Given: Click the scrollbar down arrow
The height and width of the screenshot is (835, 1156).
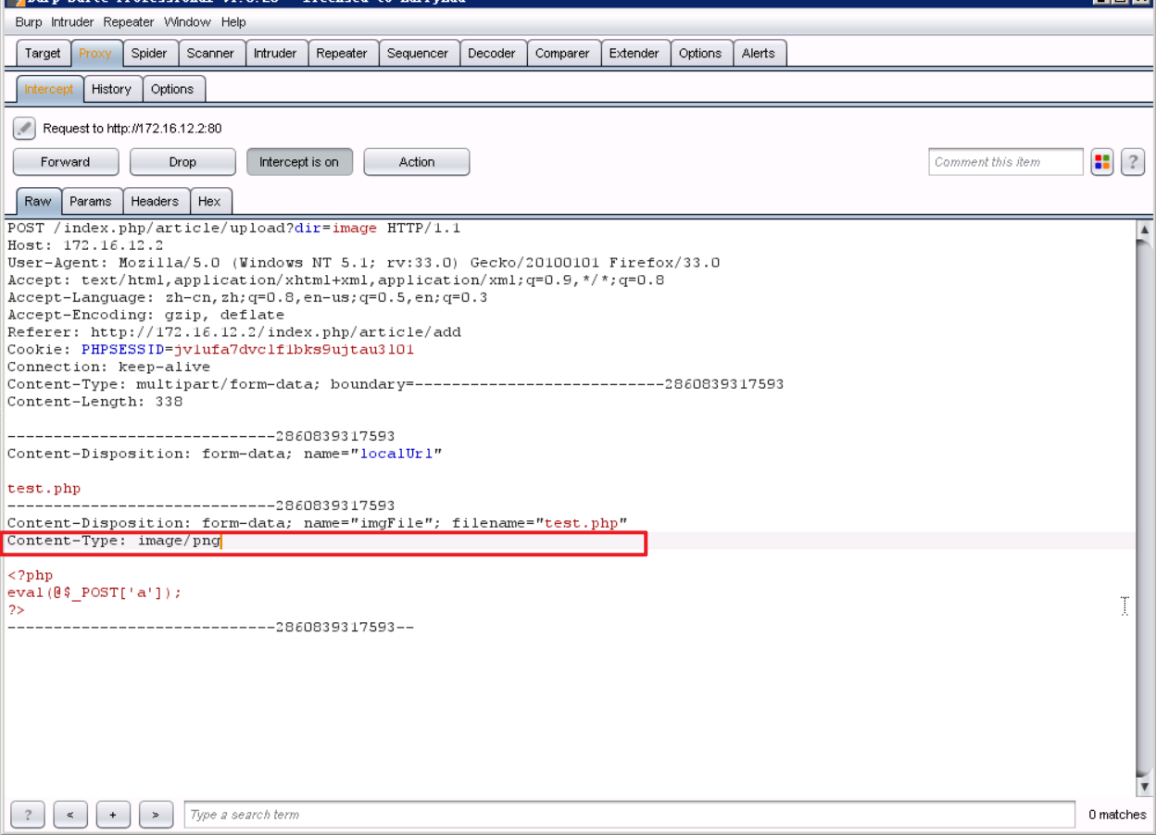Looking at the screenshot, I should click(x=1145, y=786).
